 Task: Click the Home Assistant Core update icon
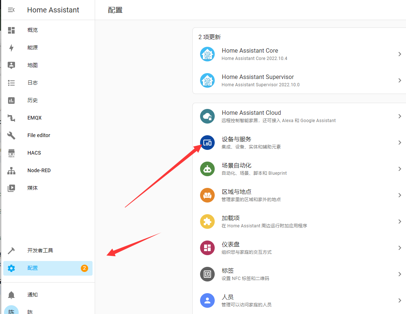point(207,54)
